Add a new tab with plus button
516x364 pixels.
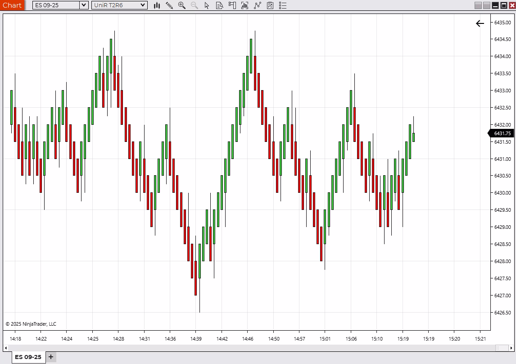(x=51, y=357)
